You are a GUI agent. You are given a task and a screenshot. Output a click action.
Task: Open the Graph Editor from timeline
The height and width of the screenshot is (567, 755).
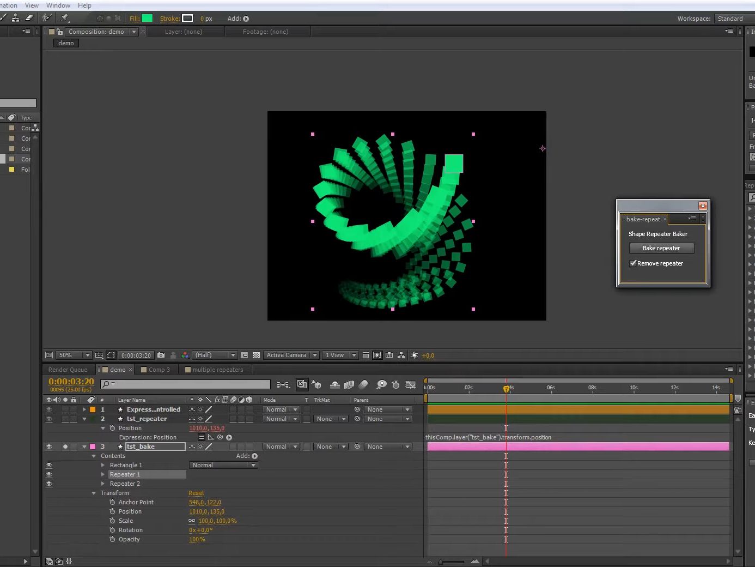point(410,385)
